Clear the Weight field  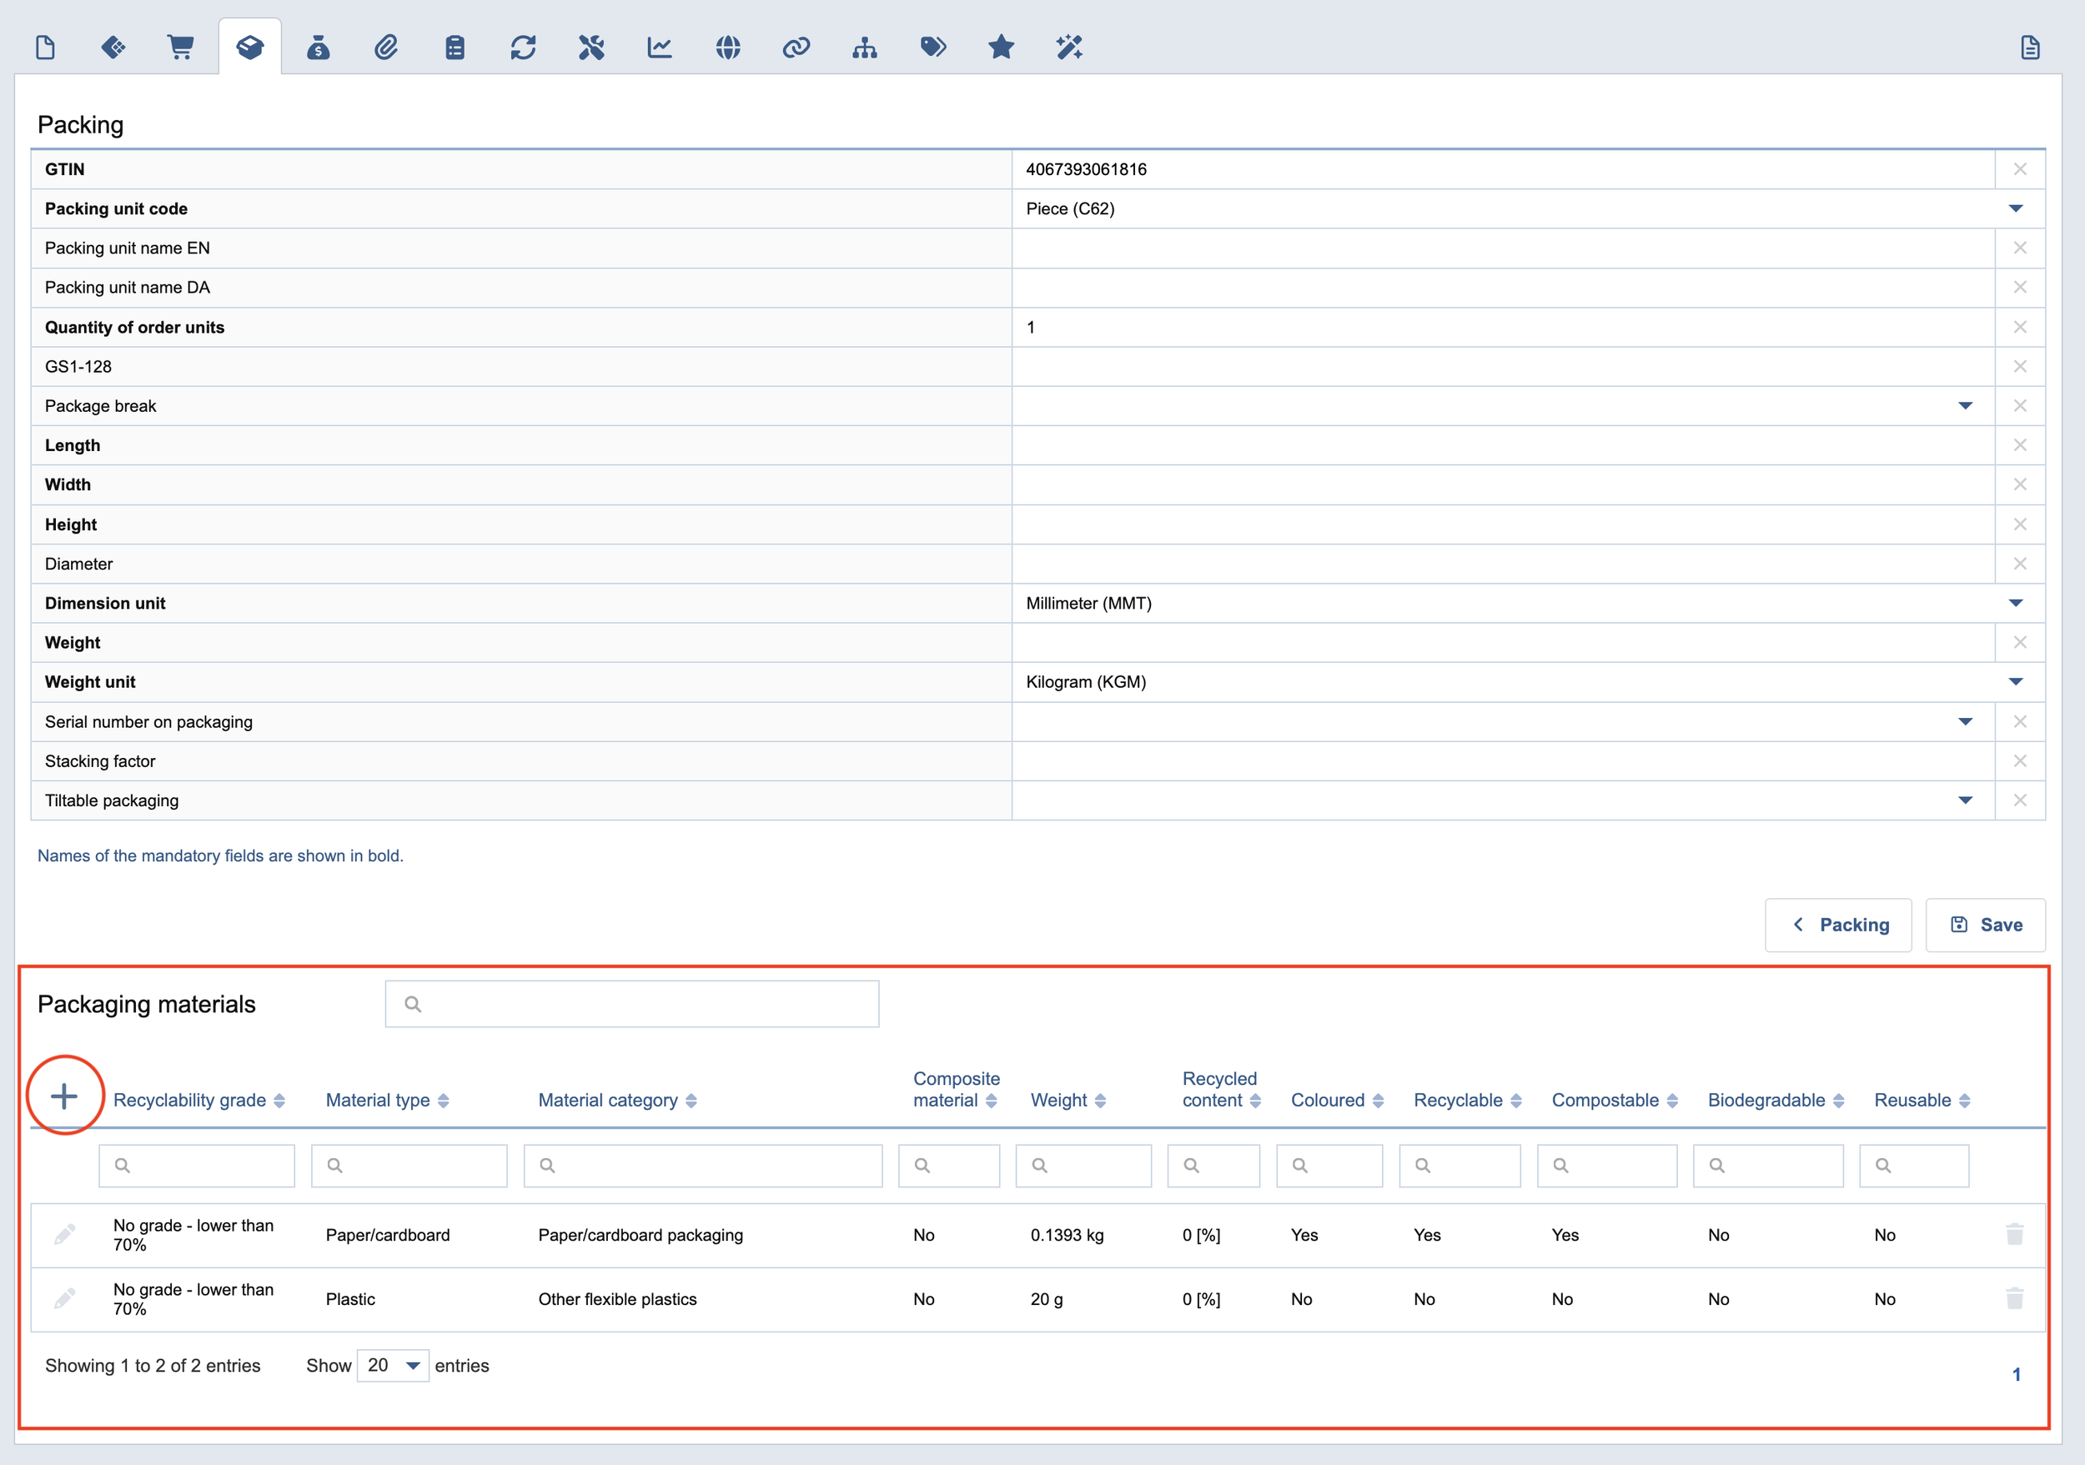click(x=2020, y=642)
